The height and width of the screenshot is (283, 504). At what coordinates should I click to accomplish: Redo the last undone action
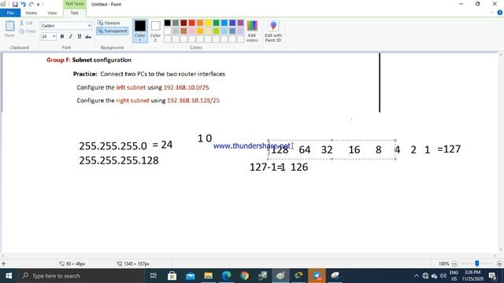coord(31,4)
